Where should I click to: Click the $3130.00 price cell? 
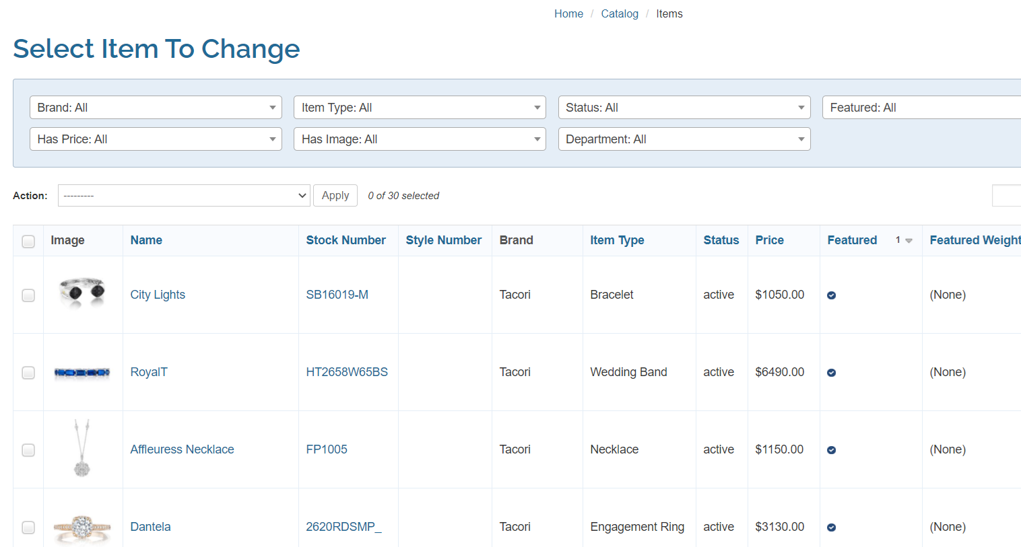[780, 527]
